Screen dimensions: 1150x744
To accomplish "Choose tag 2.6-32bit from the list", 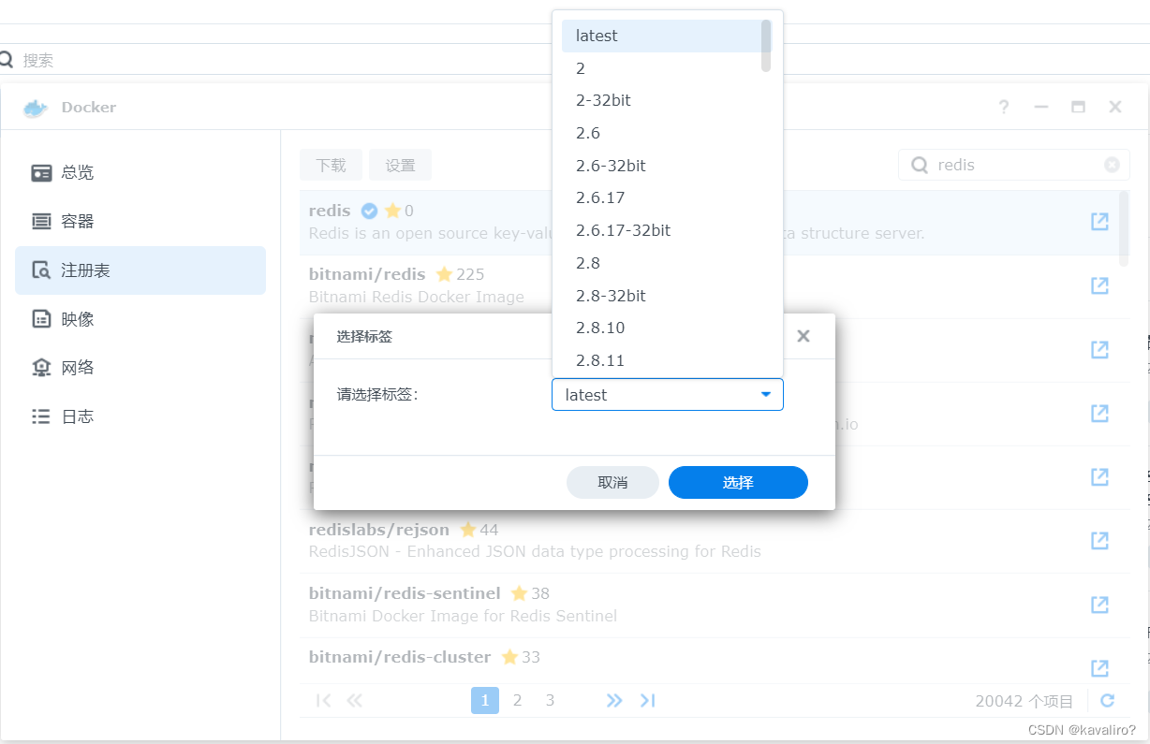I will point(661,166).
